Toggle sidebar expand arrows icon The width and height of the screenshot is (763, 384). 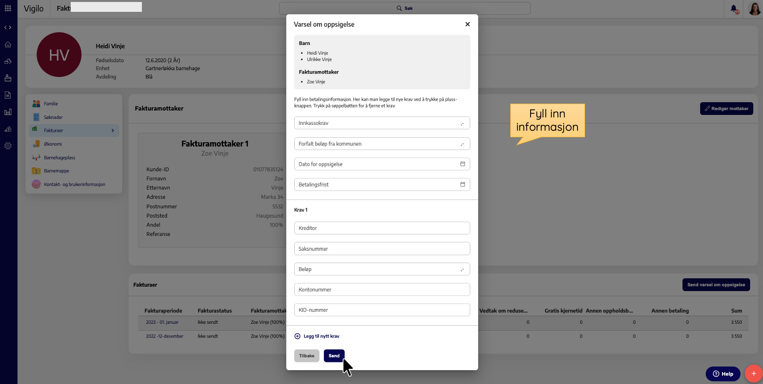click(x=8, y=28)
